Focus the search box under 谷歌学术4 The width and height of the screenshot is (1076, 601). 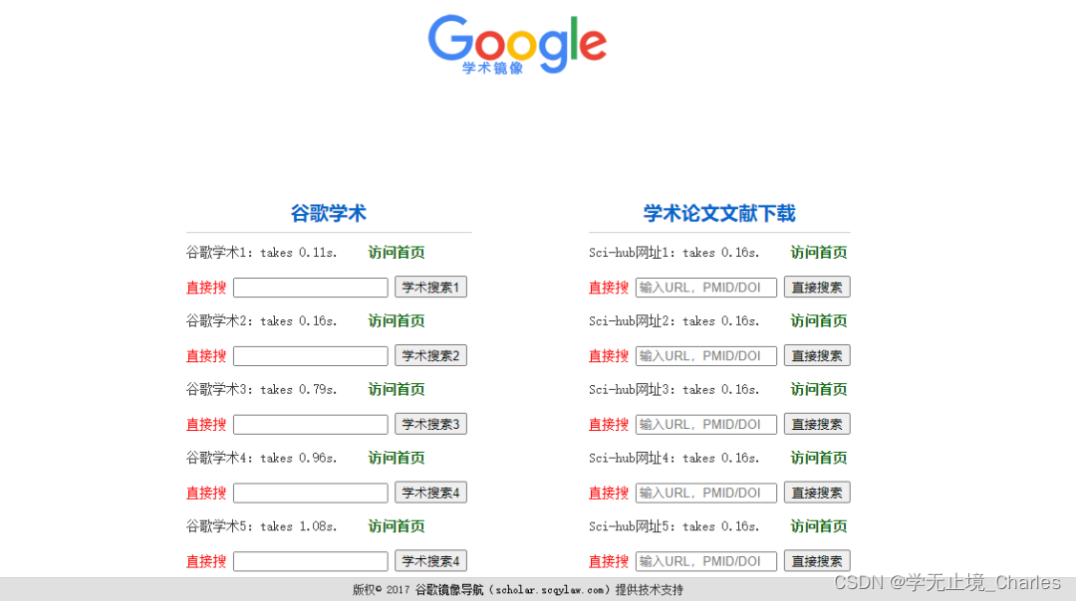click(x=311, y=494)
